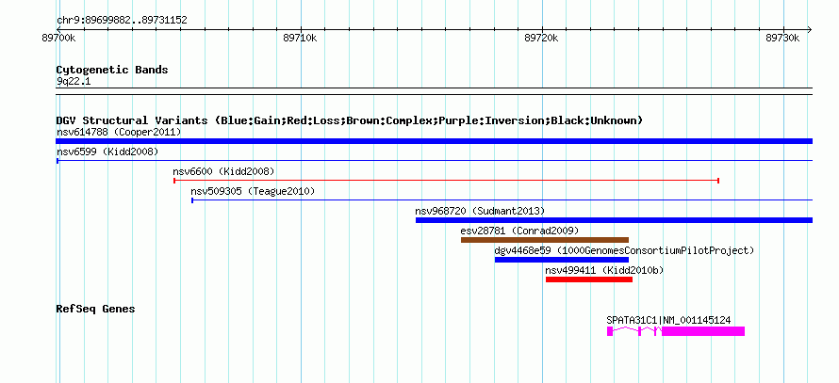839x383 pixels.
Task: Click the right arrowhead of the ruler
Action: point(809,29)
